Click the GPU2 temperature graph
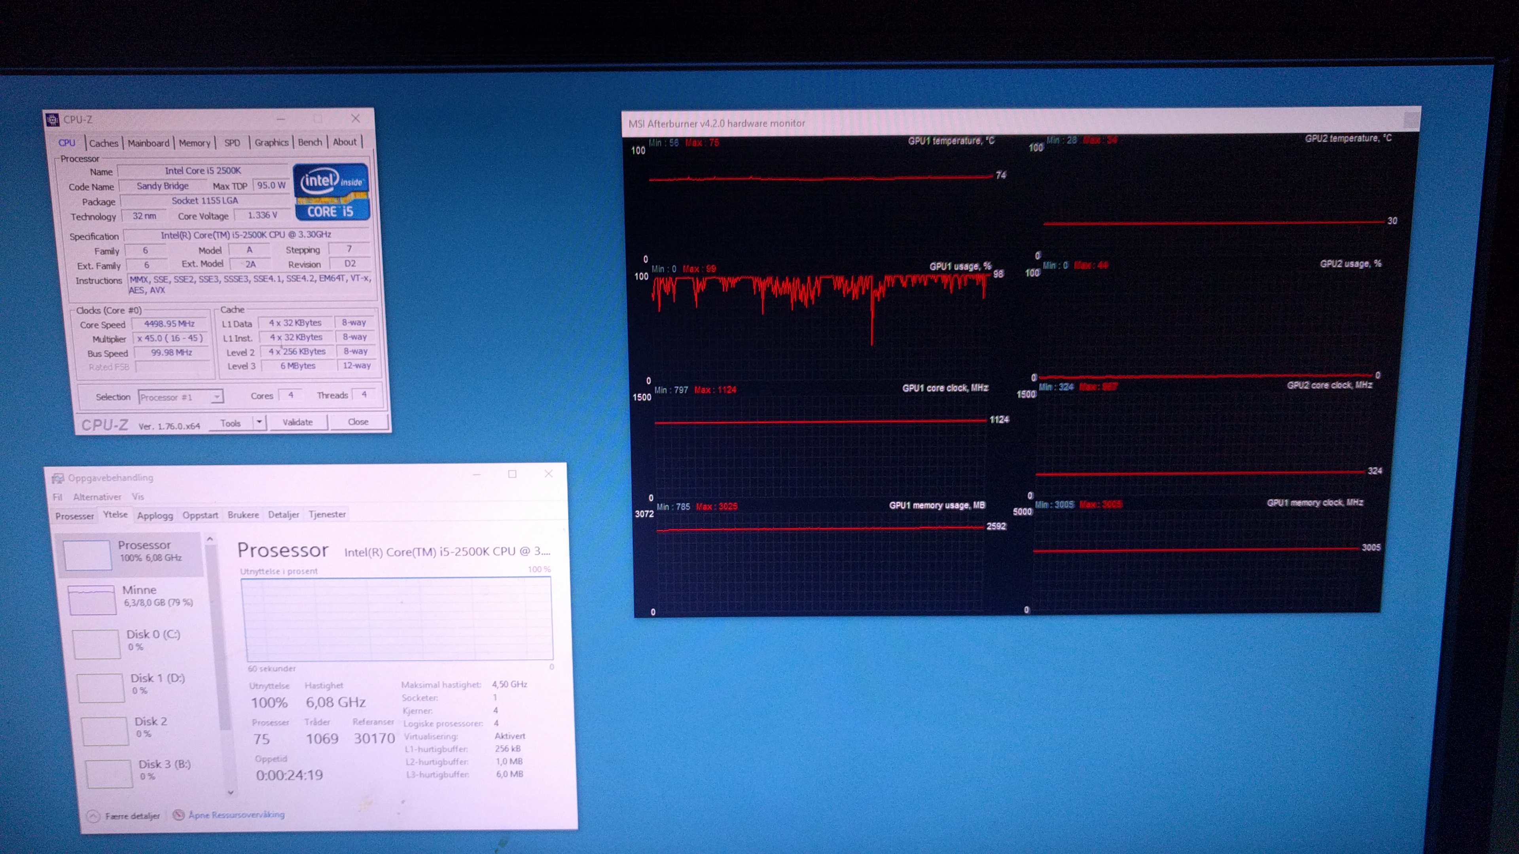Image resolution: width=1519 pixels, height=854 pixels. click(x=1215, y=200)
